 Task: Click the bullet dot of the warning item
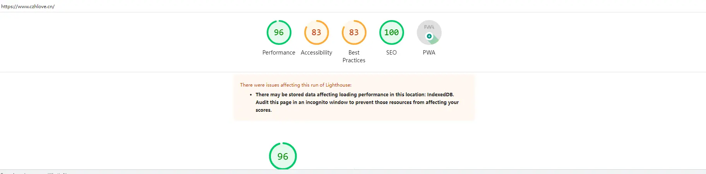tap(251, 95)
